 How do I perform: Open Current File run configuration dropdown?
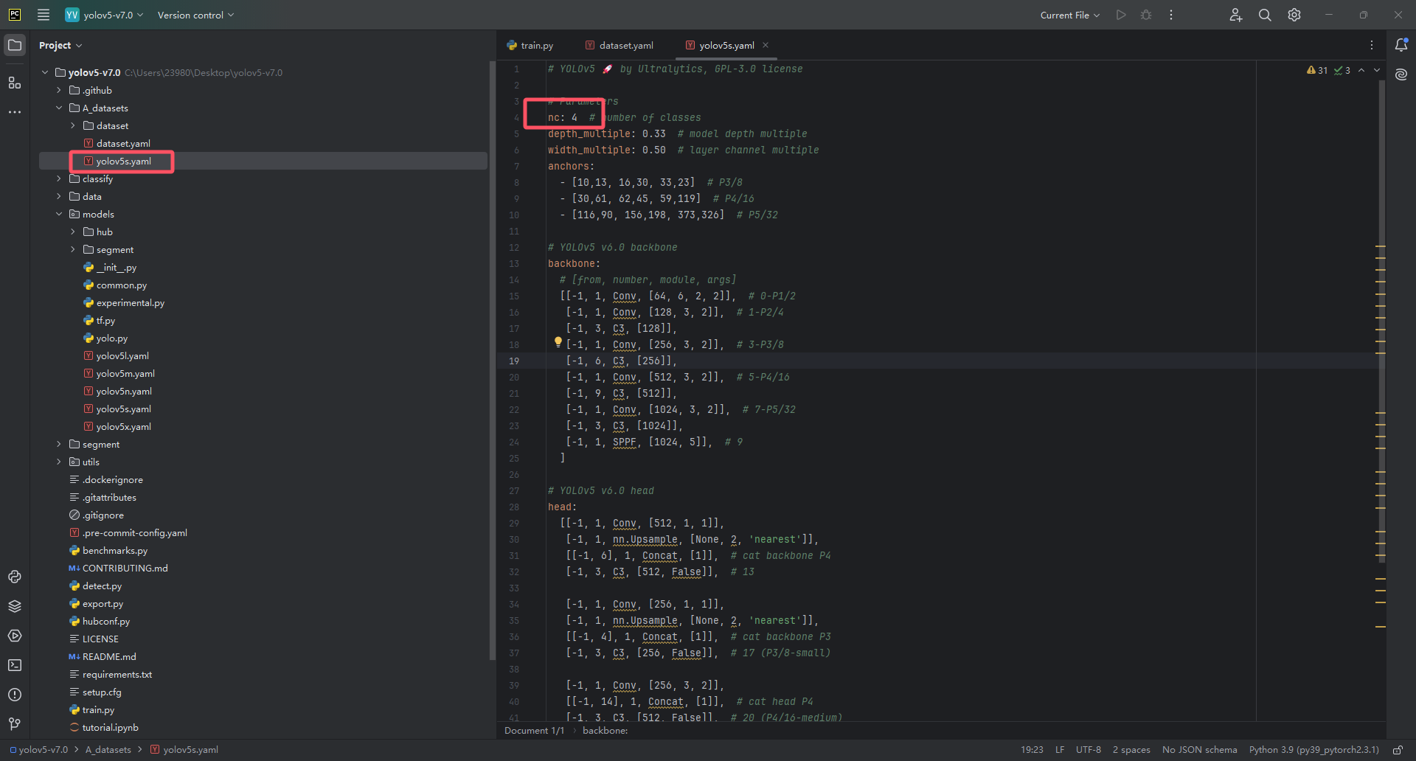1069,15
